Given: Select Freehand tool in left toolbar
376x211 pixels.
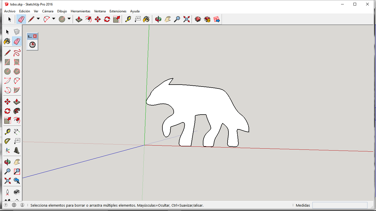Looking at the screenshot, I should 17,53.
